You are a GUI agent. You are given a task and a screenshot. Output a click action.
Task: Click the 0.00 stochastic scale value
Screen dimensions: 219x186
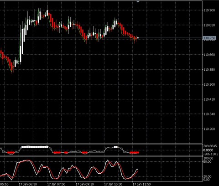click(207, 180)
